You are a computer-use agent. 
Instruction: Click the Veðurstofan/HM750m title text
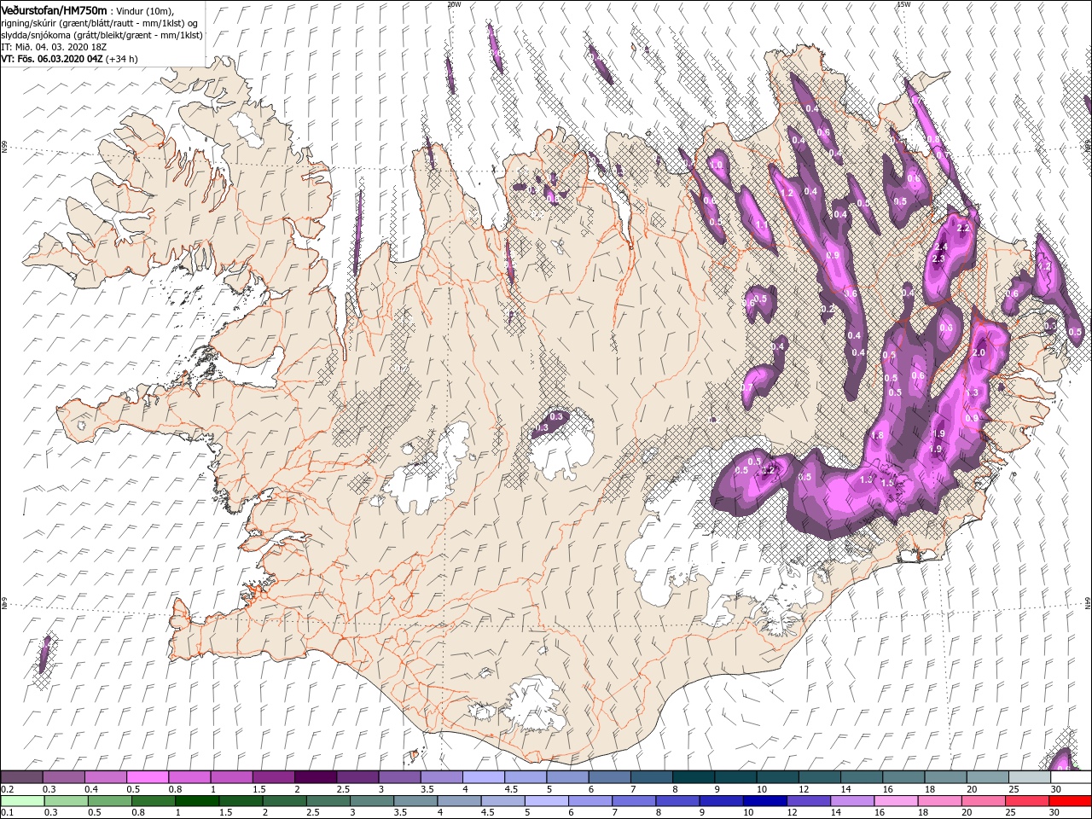tap(54, 10)
